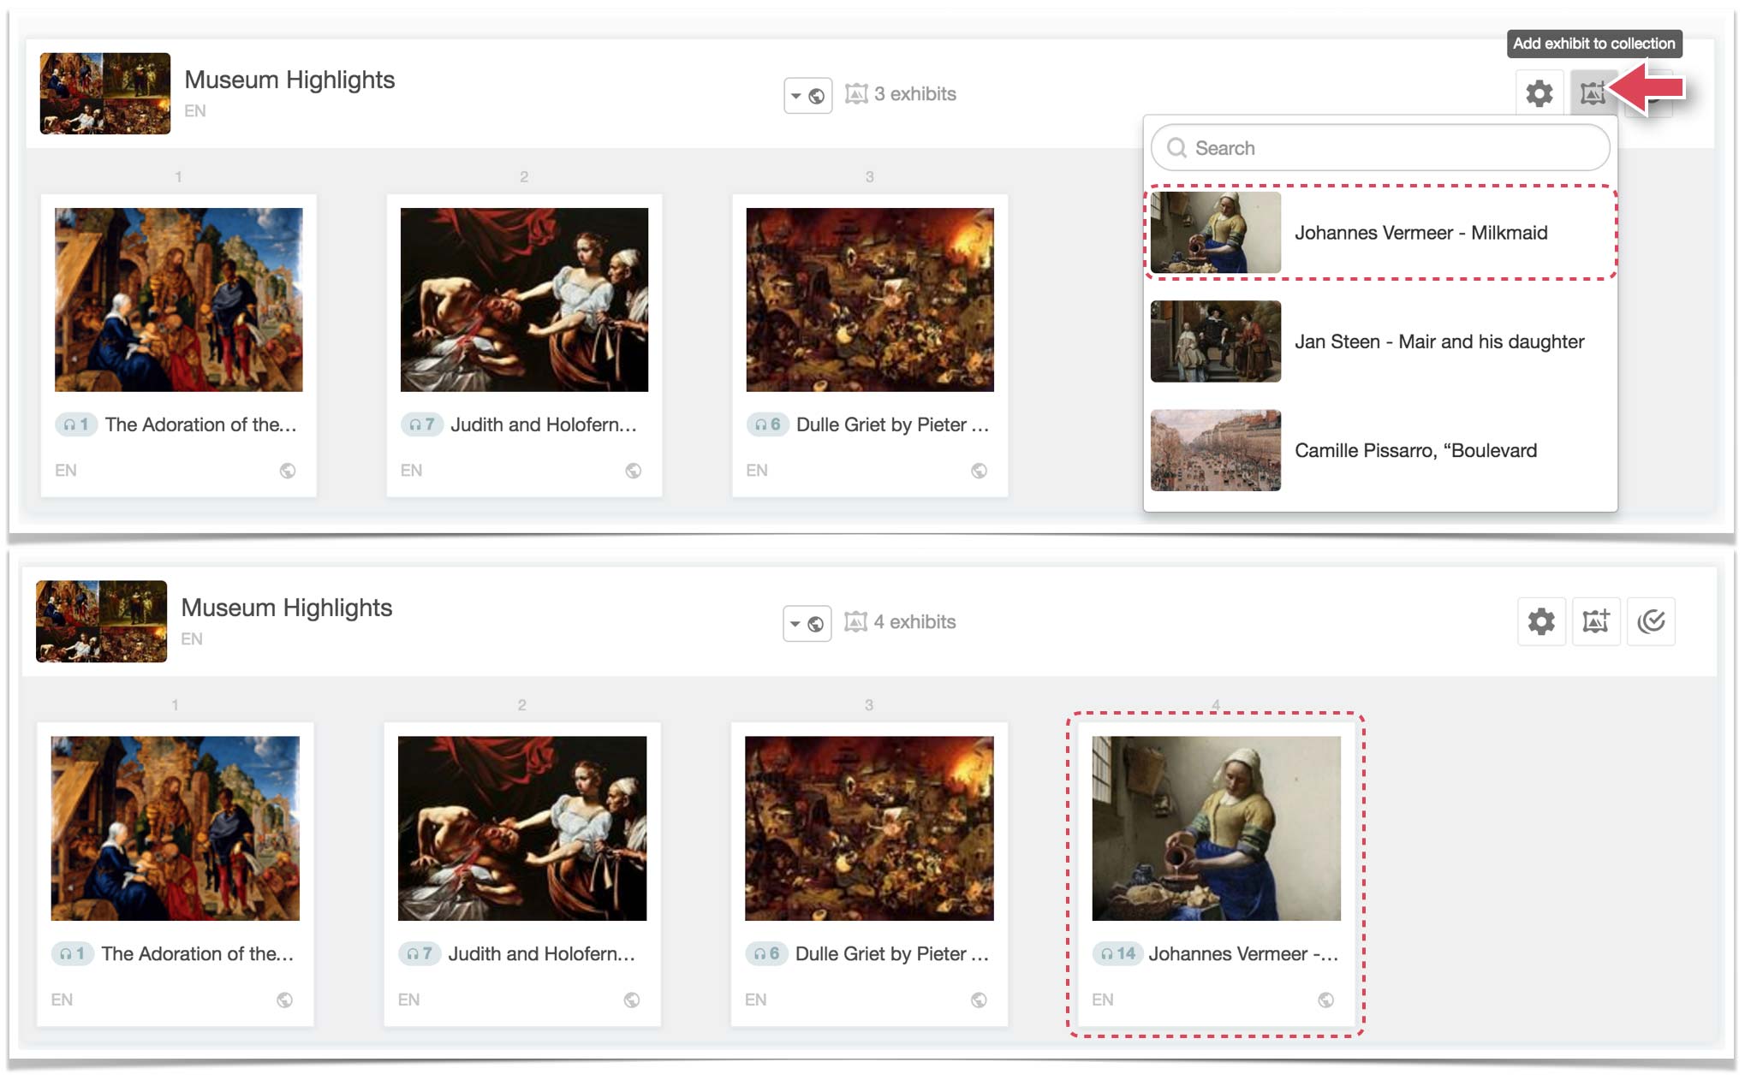The height and width of the screenshot is (1080, 1745).
Task: Click globe icon on top Dulle Griet card
Action: (979, 471)
